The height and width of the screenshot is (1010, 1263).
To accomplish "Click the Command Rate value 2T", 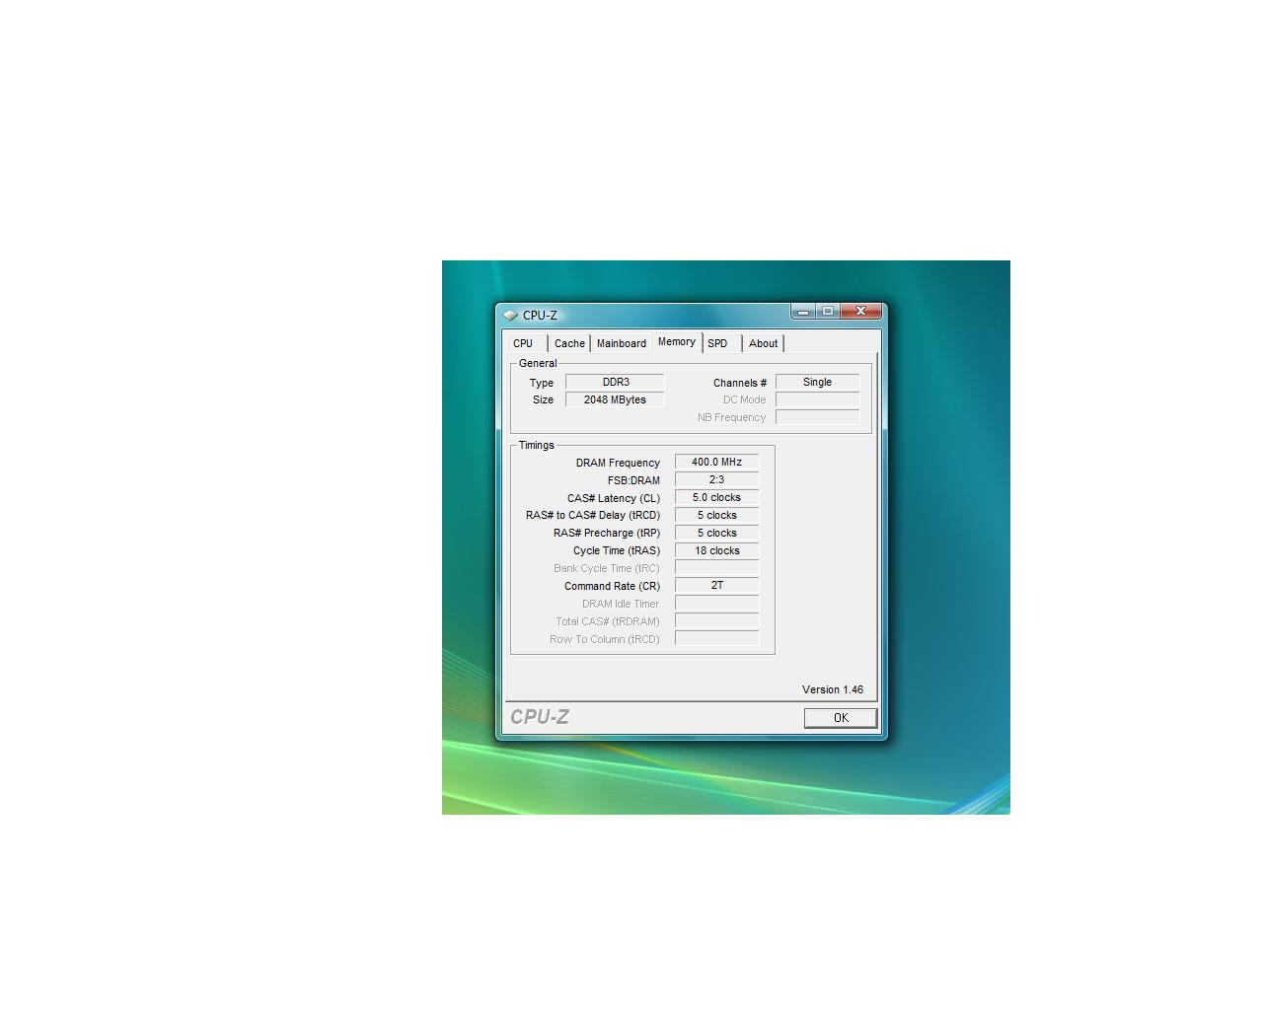I will (x=716, y=585).
